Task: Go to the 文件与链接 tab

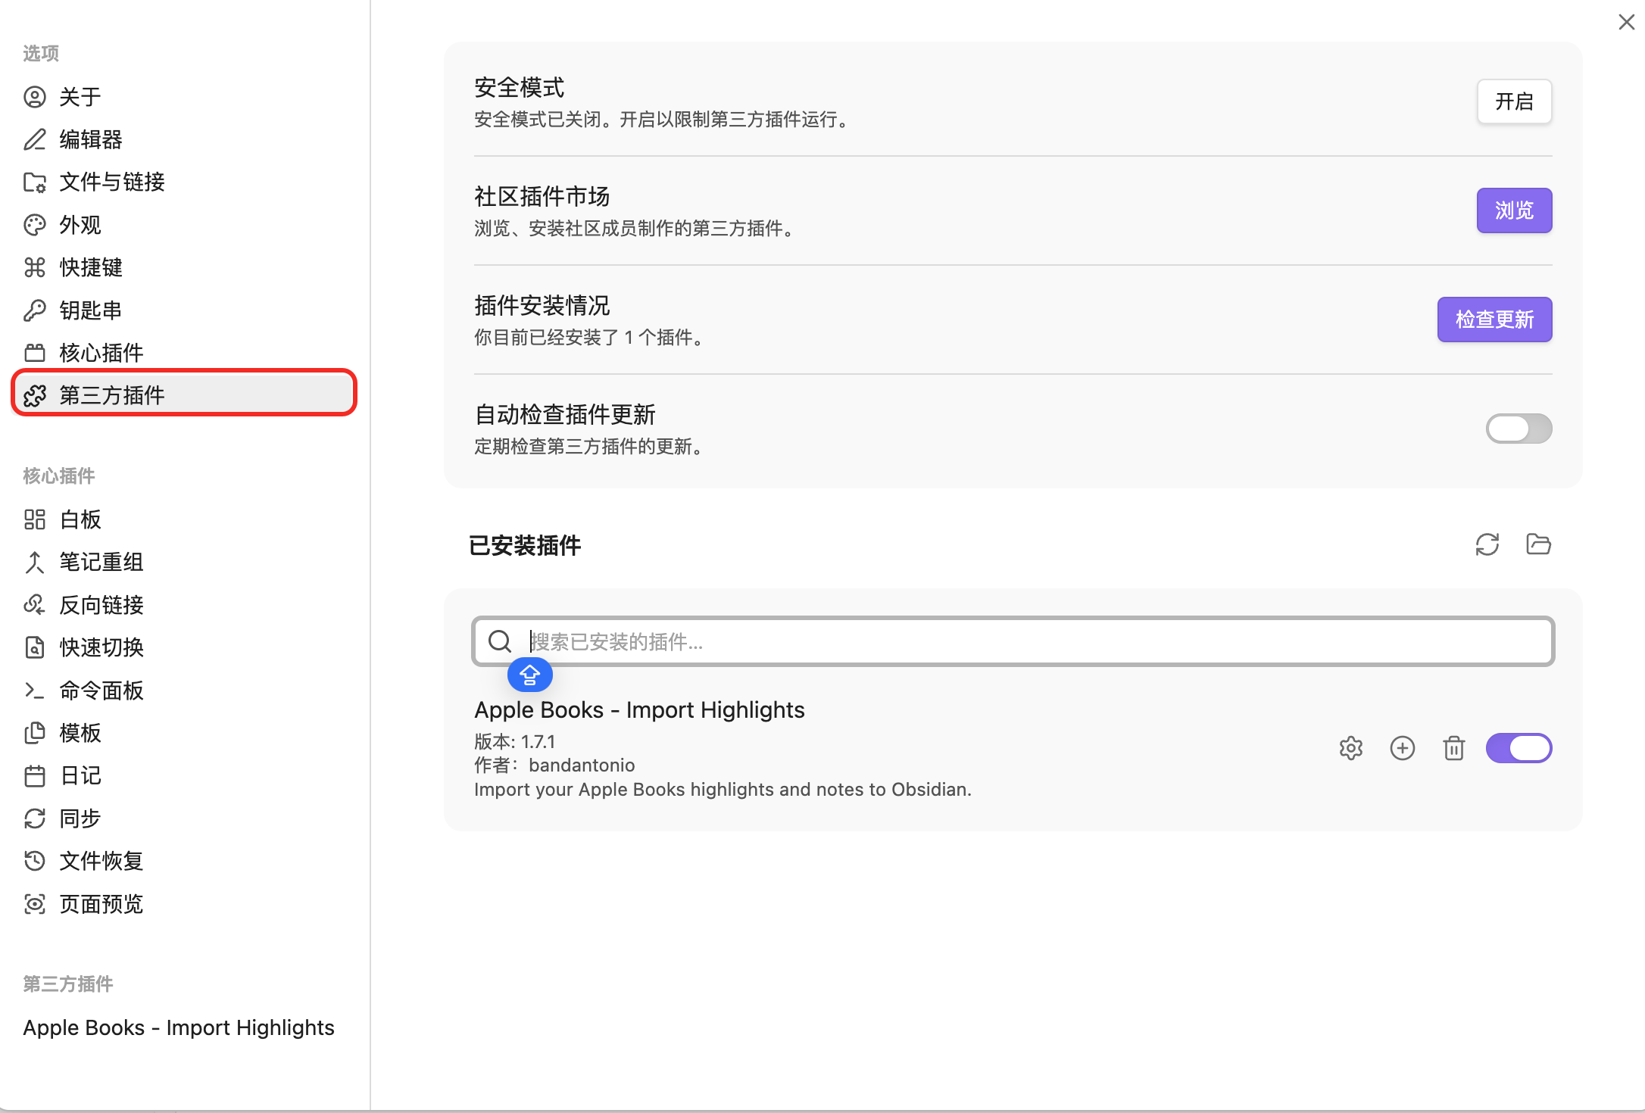Action: click(184, 182)
